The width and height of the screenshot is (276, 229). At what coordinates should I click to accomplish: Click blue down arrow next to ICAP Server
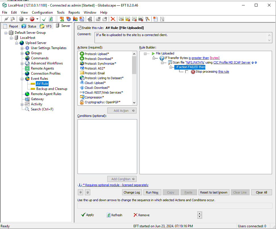pyautogui.click(x=256, y=62)
